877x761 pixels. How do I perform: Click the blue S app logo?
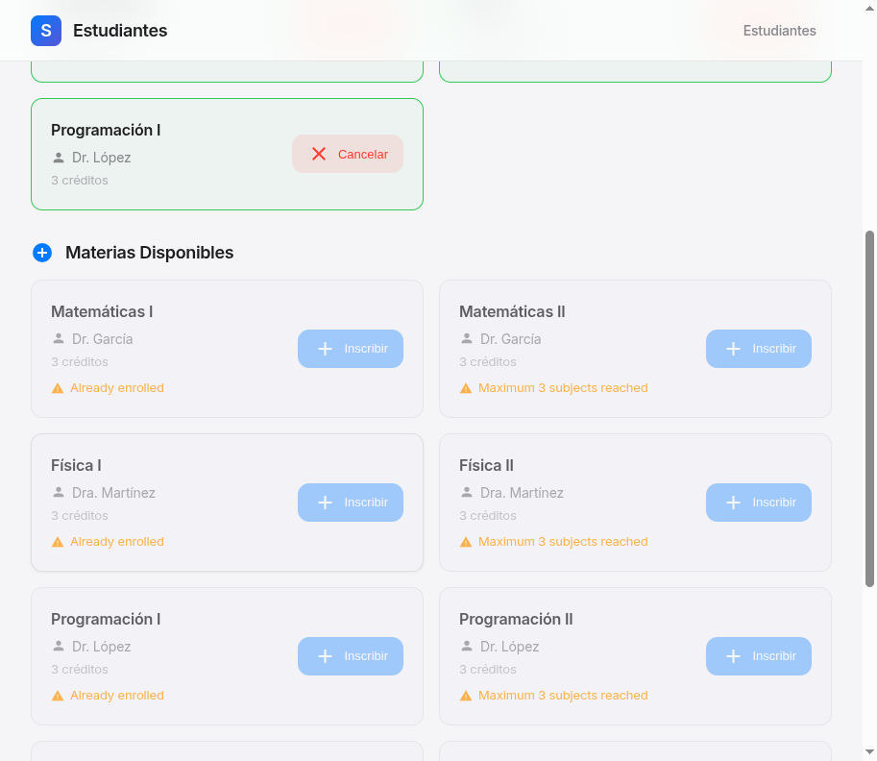coord(46,31)
